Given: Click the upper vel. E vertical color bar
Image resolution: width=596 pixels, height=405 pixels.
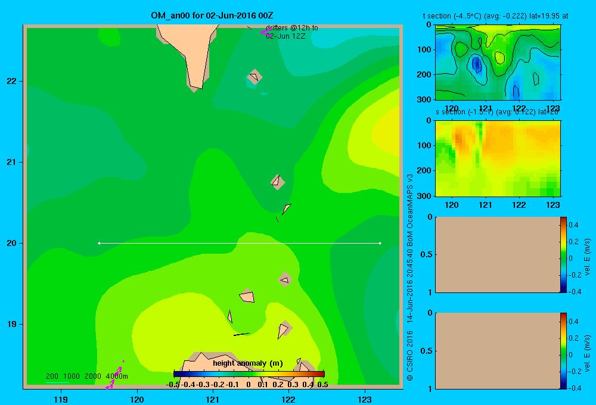Looking at the screenshot, I should pos(563,254).
